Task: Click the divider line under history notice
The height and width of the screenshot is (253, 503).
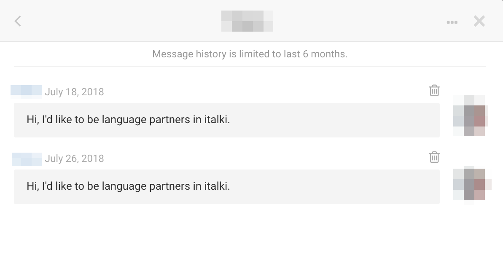Action: click(x=250, y=66)
